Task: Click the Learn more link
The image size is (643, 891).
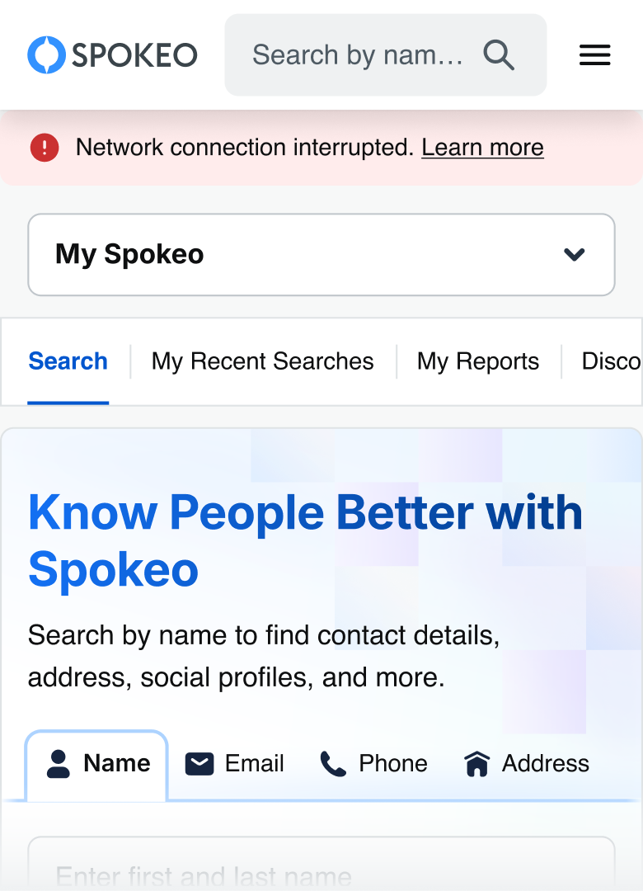Action: (482, 148)
